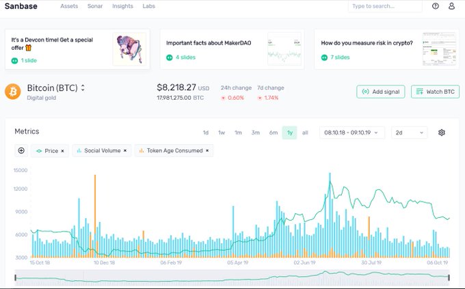Image resolution: width=465 pixels, height=289 pixels.
Task: Open the 2d interval dropdown
Action: 409,133
